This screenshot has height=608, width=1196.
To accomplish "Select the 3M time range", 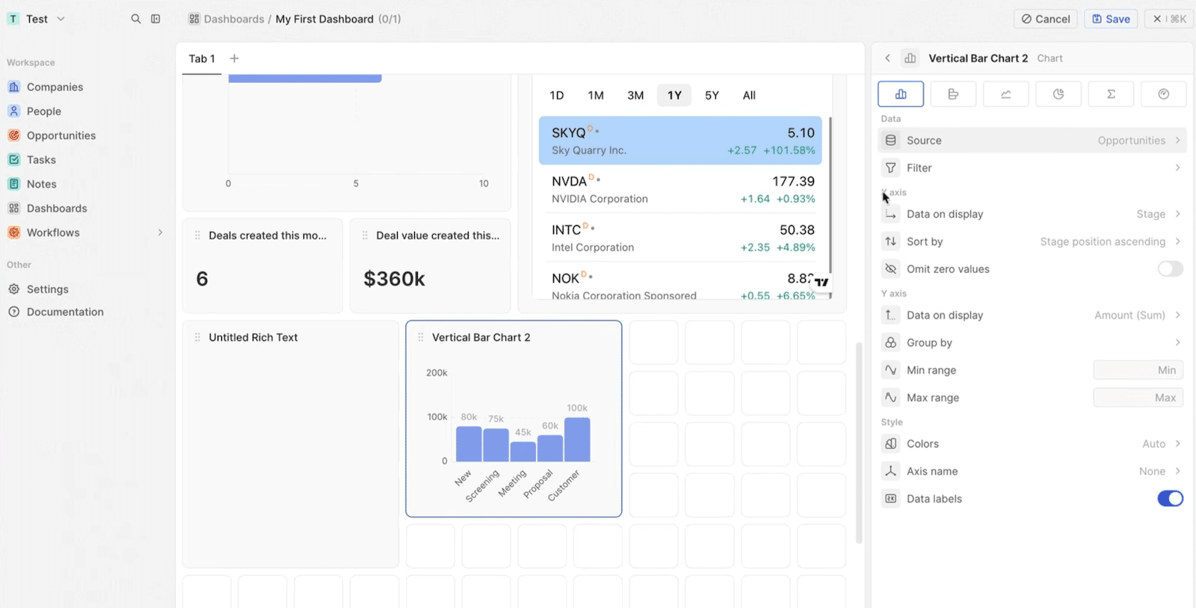I will point(635,95).
